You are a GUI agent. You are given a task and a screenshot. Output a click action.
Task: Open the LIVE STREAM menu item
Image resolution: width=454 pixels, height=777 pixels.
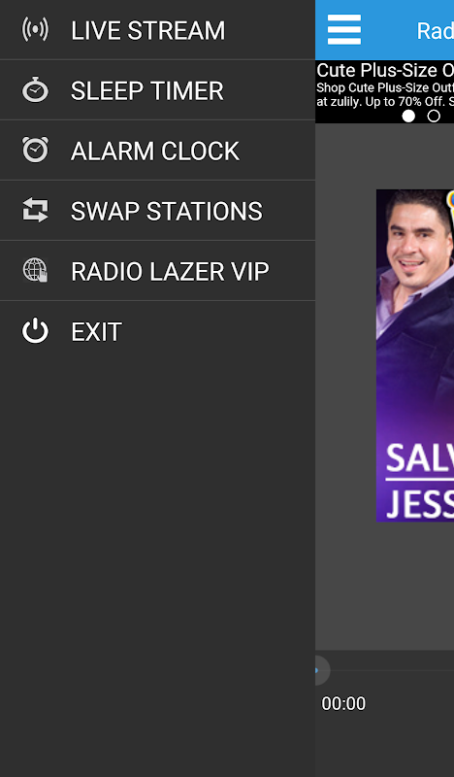pyautogui.click(x=157, y=30)
